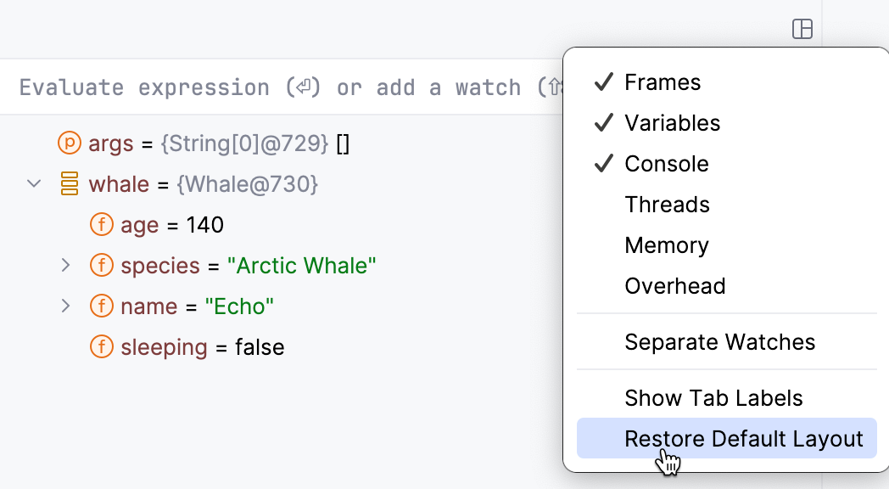Viewport: 889px width, 489px height.
Task: Uncheck the Frames view option
Action: tap(662, 81)
